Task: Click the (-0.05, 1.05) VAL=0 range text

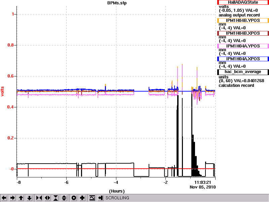Action: (238, 10)
